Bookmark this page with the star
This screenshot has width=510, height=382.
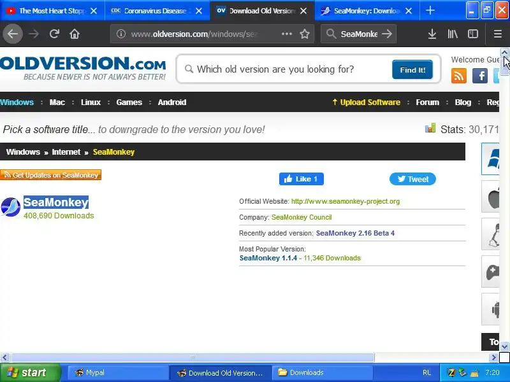click(x=305, y=34)
